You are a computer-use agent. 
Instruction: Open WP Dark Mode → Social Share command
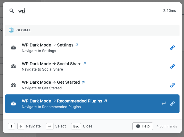[x=92, y=66]
